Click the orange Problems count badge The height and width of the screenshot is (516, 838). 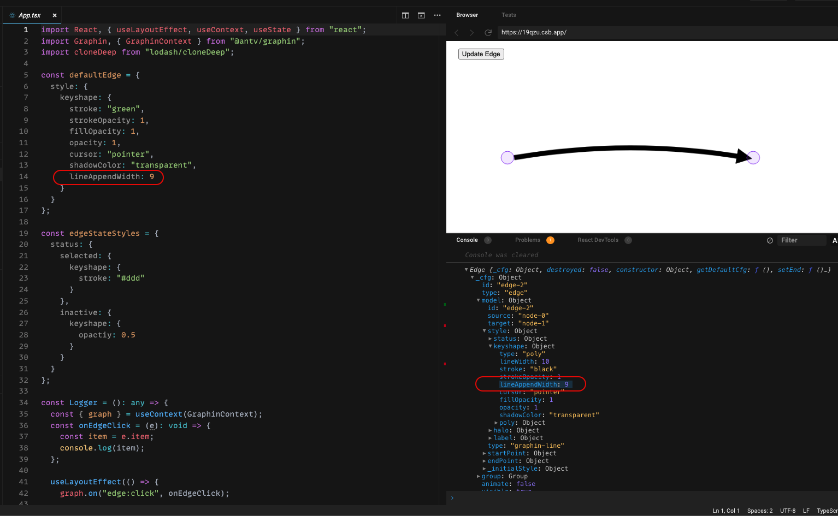tap(550, 240)
